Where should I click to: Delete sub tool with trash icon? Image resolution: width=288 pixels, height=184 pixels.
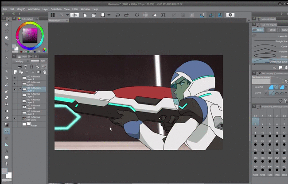pyautogui.click(x=286, y=68)
